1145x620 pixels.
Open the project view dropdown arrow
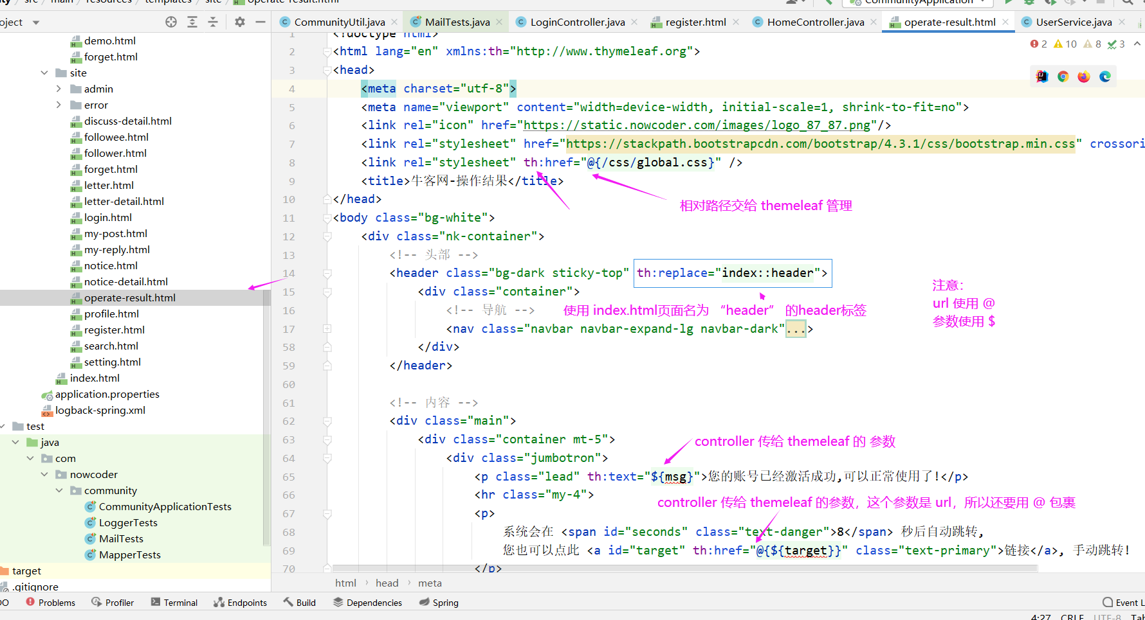tap(36, 22)
